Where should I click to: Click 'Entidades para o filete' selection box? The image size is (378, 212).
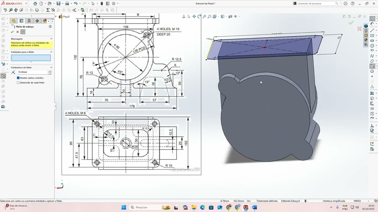click(x=31, y=58)
